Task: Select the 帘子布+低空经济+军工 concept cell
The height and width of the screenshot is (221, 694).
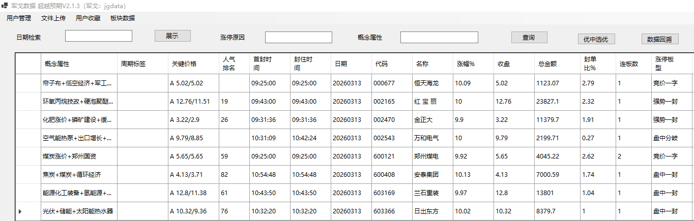Action: (79, 83)
